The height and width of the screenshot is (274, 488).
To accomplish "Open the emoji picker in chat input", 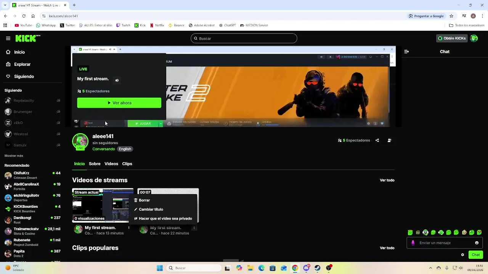I will click(477, 243).
